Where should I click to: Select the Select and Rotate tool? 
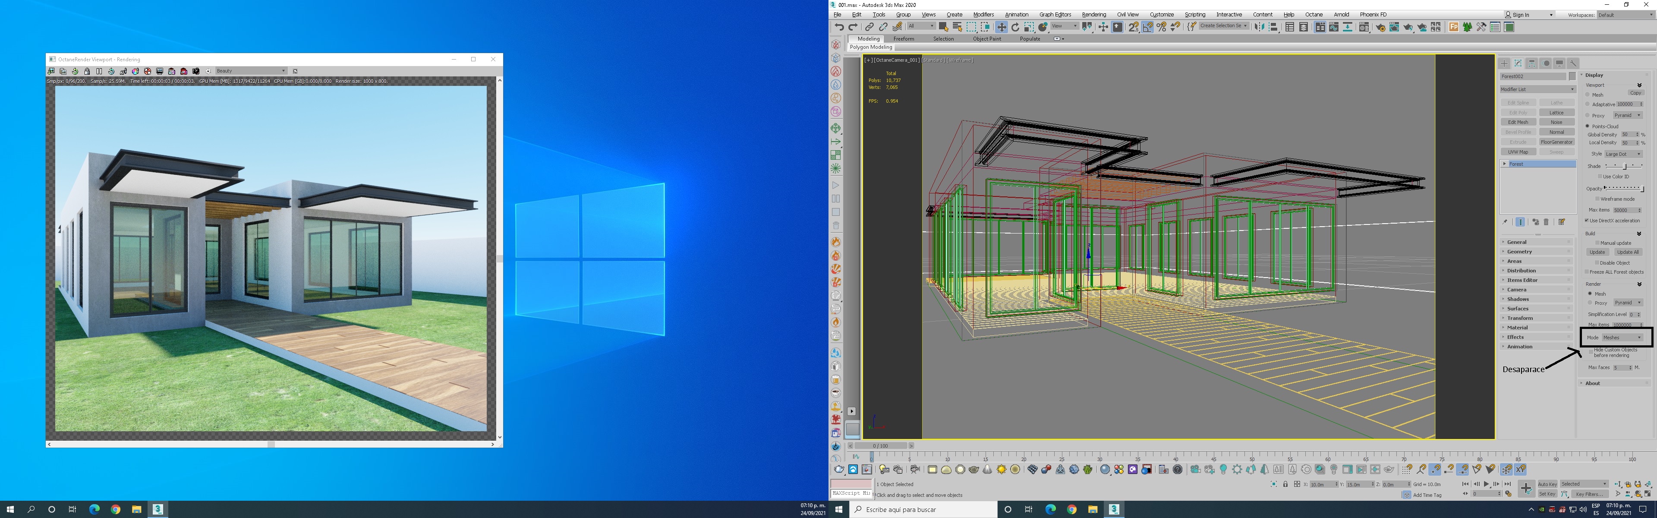coord(1015,27)
